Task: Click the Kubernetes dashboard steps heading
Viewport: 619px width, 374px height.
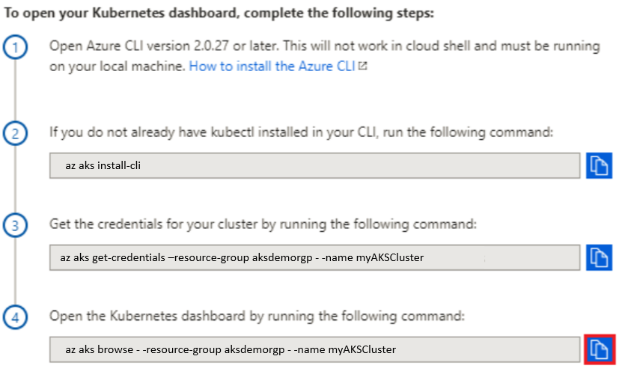Action: tap(219, 13)
